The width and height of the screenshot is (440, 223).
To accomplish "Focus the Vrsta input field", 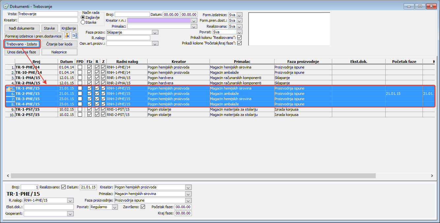I will click(x=48, y=14).
